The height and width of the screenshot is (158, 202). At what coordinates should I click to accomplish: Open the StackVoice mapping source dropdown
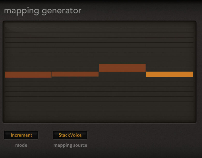70,135
